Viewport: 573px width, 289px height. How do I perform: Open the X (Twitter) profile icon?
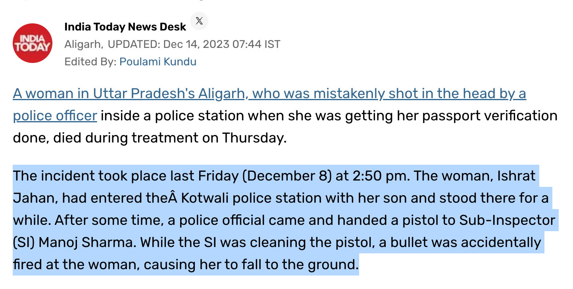[199, 21]
